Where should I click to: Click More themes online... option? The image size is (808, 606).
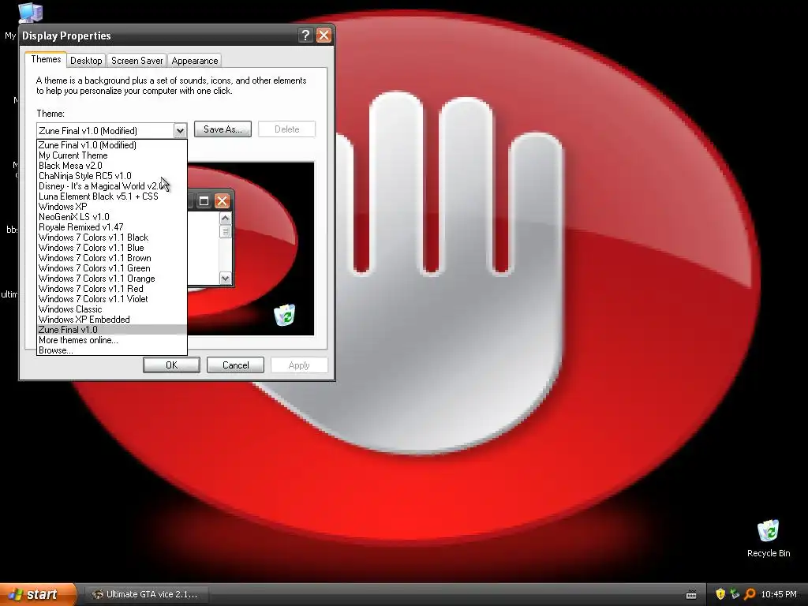112,340
